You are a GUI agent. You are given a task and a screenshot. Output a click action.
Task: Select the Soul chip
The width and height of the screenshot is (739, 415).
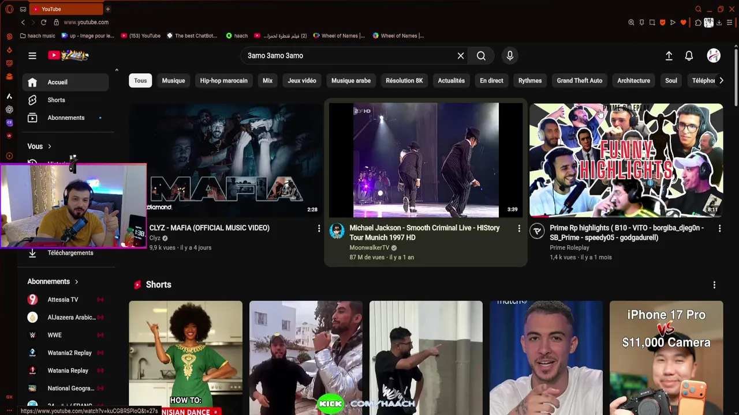tap(671, 81)
